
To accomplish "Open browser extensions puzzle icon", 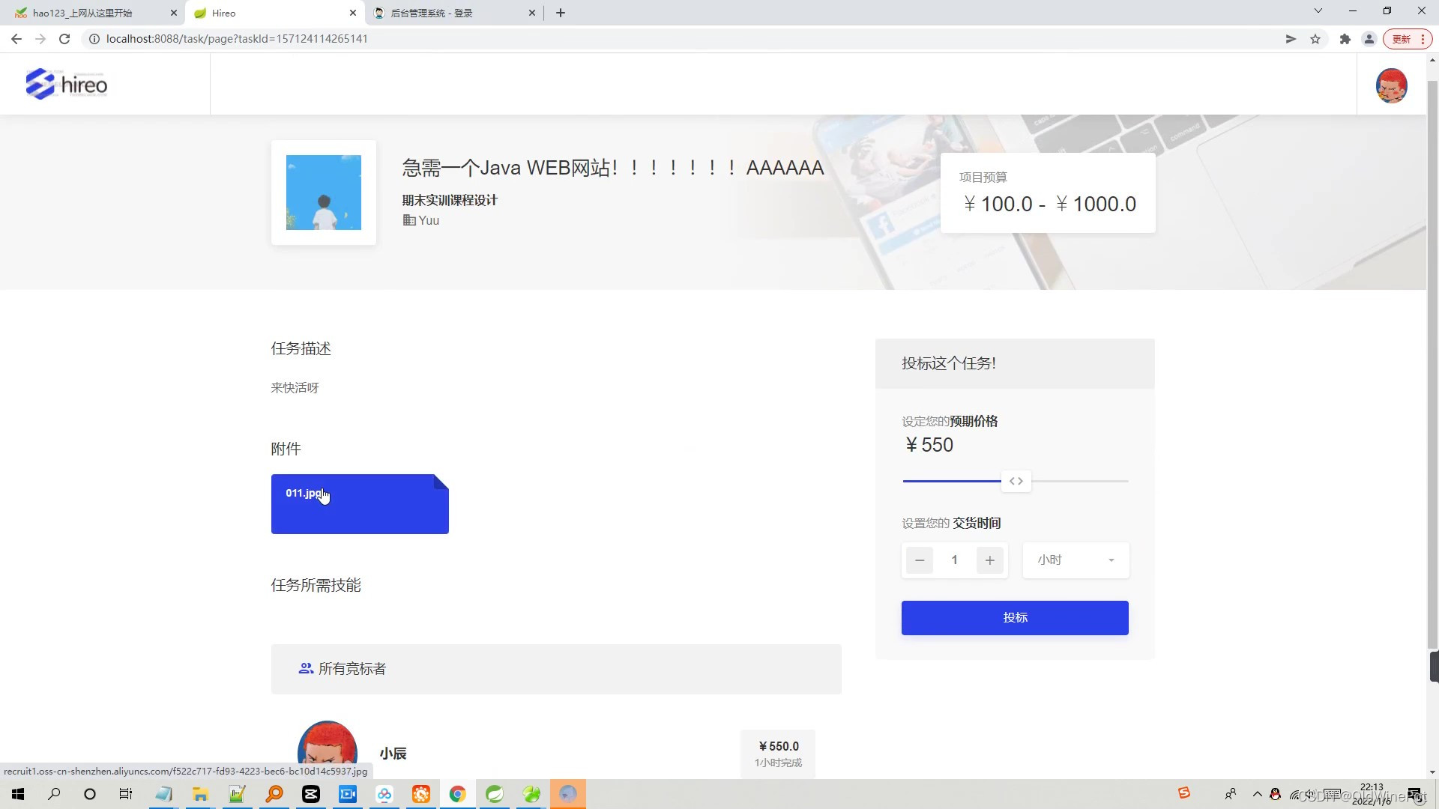I will tap(1345, 39).
